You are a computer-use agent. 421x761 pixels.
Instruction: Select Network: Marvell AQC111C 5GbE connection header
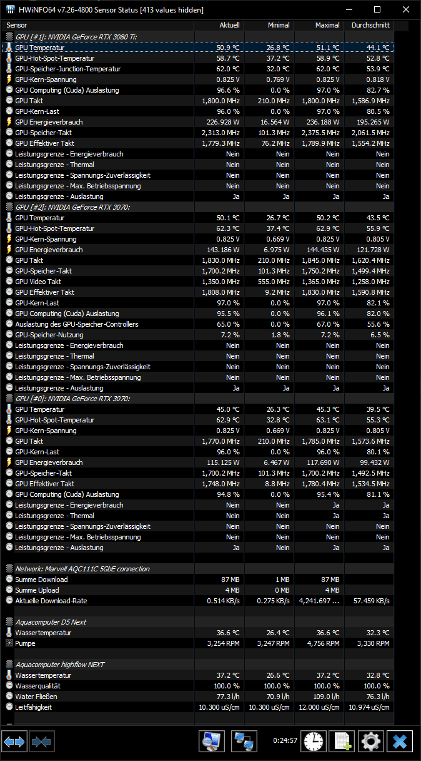[82, 569]
